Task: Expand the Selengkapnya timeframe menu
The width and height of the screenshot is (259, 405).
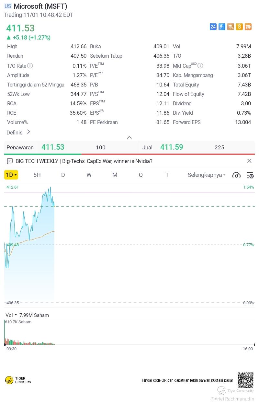Action: [x=207, y=175]
